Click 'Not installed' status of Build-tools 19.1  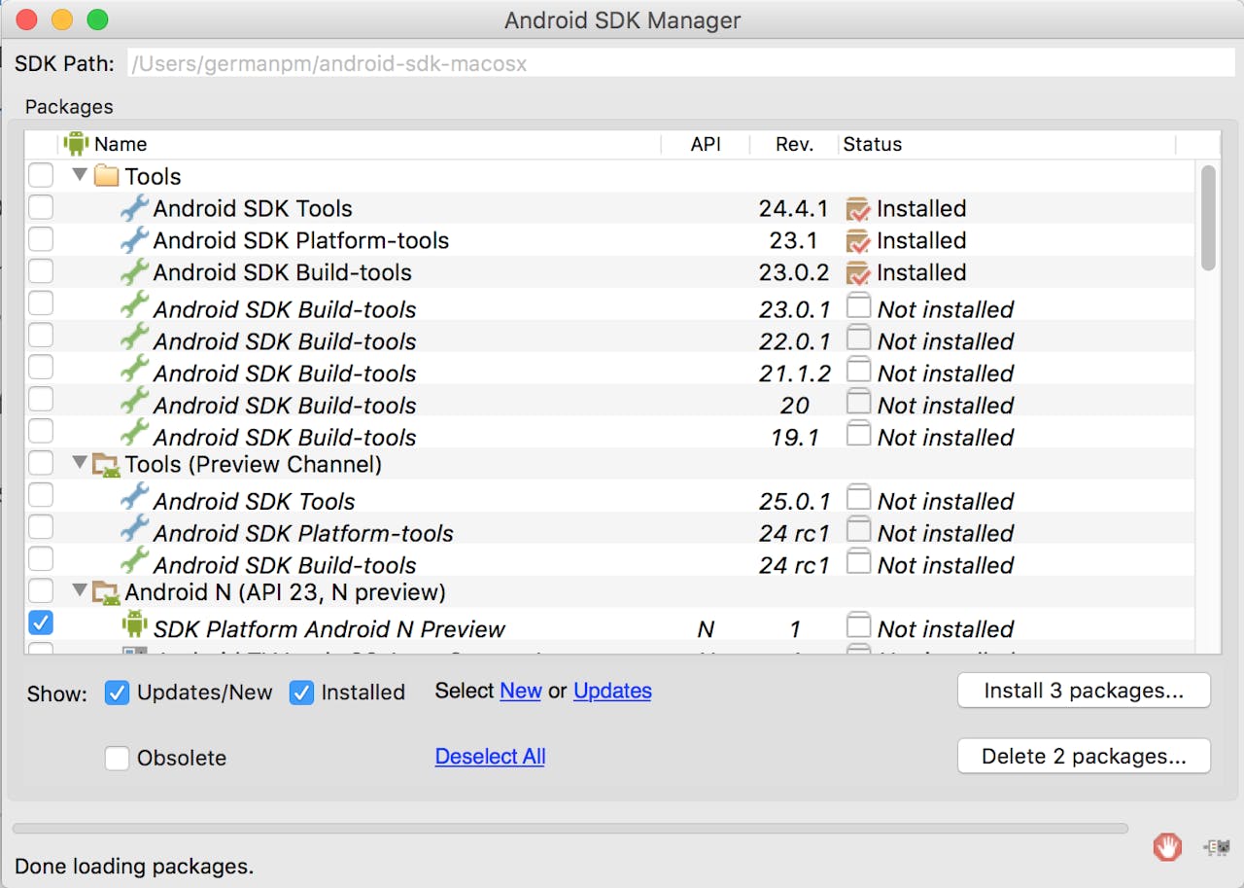(x=946, y=438)
